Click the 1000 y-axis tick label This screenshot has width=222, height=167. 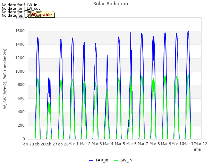(20, 71)
